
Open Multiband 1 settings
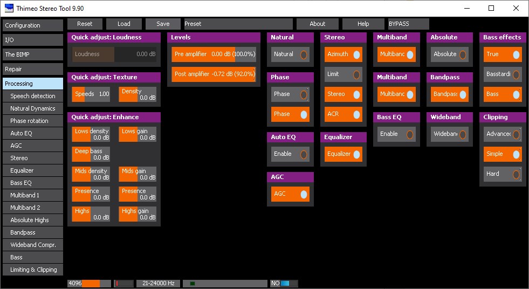click(33, 195)
